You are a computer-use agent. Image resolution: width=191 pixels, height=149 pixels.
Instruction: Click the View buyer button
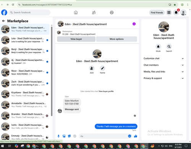pyautogui.click(x=76, y=39)
